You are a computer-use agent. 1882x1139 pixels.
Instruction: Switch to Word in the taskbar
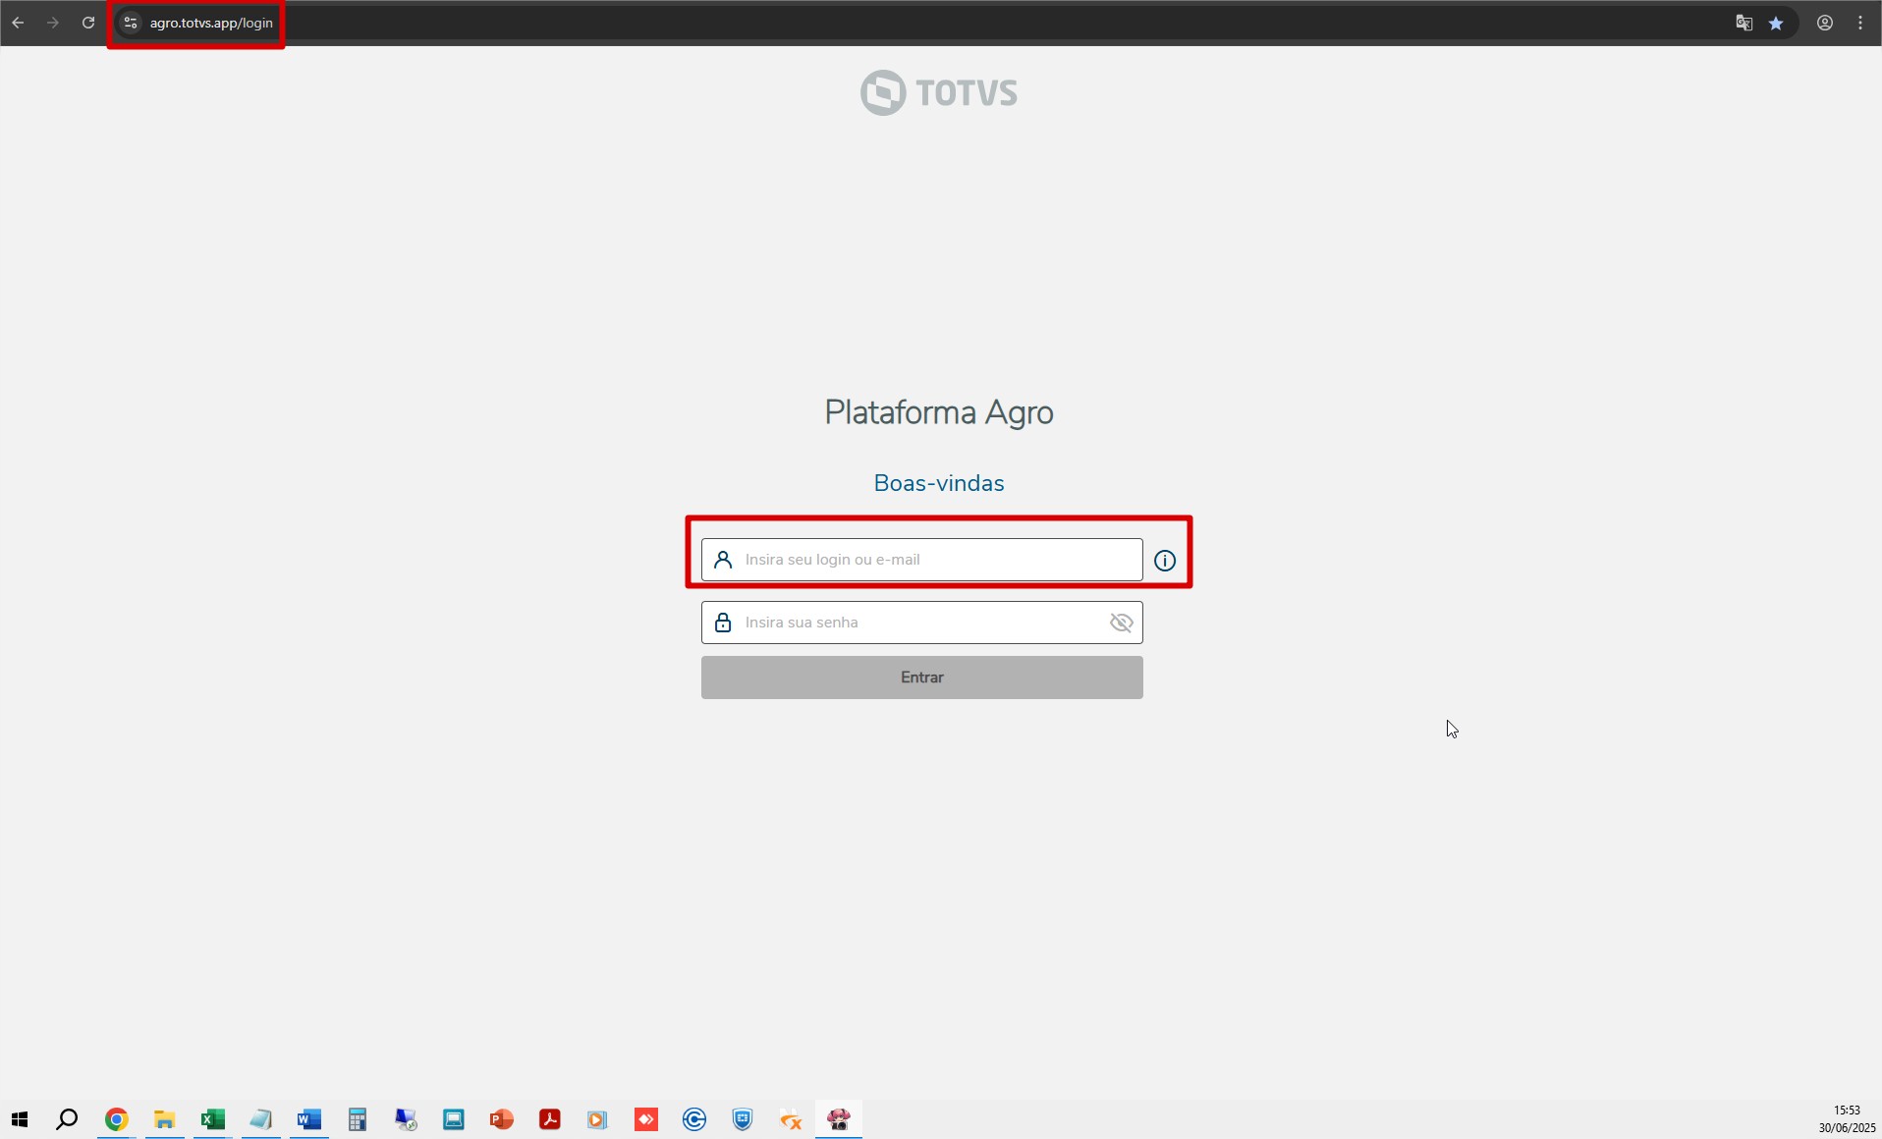[x=309, y=1119]
